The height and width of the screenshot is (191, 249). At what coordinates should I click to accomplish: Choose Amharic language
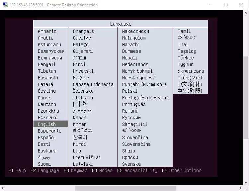coord(47,31)
